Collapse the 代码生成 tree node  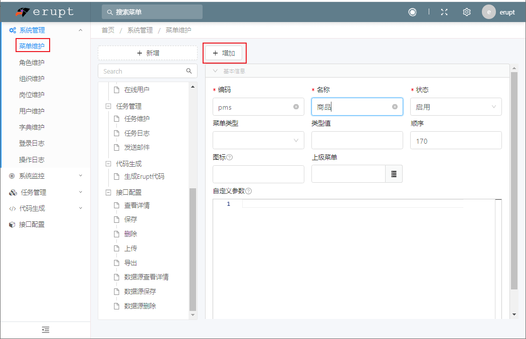(x=108, y=164)
